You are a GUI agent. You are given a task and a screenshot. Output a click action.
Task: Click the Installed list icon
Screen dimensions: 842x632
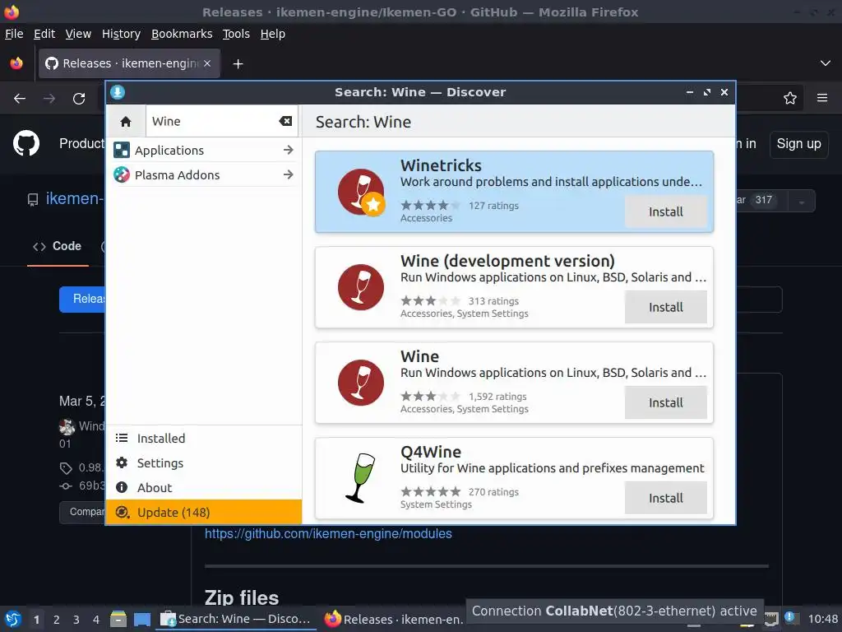pyautogui.click(x=122, y=438)
